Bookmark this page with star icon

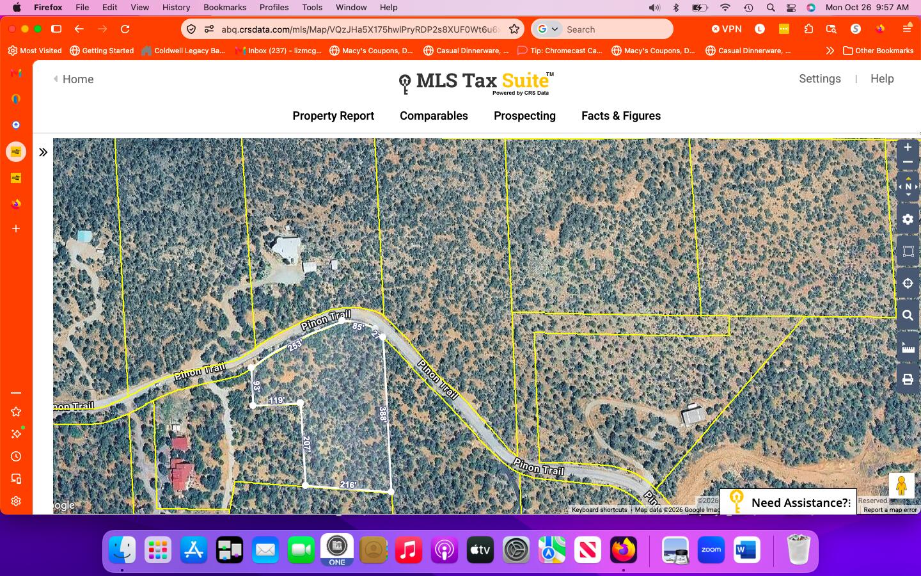coord(514,29)
